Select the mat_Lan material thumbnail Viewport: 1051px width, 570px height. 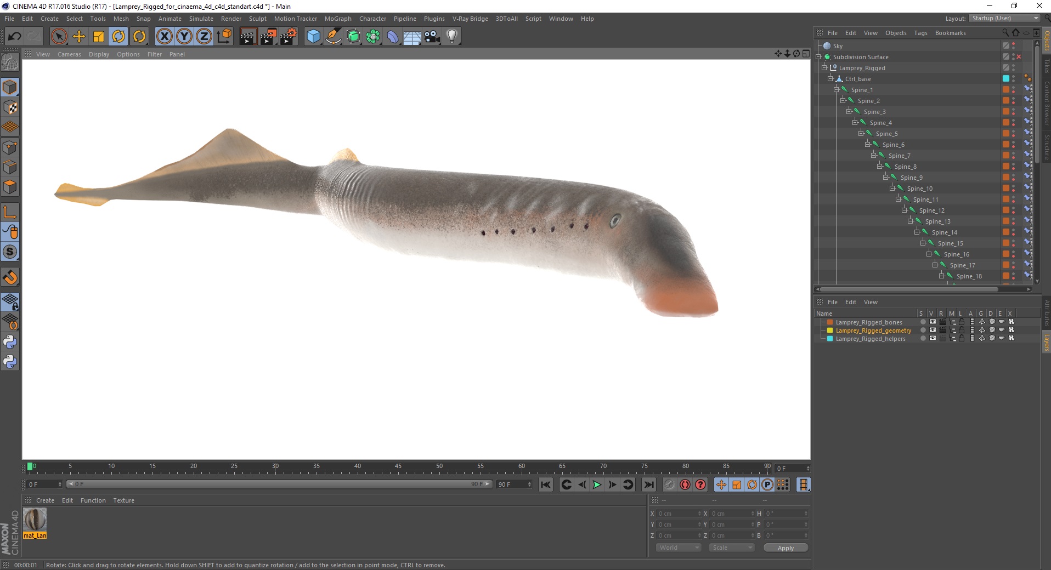(x=35, y=519)
